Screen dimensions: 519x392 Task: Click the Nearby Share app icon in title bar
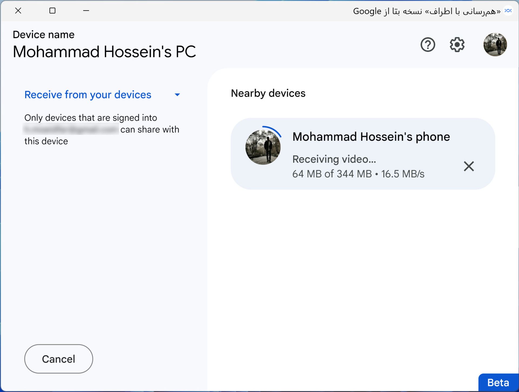(508, 11)
